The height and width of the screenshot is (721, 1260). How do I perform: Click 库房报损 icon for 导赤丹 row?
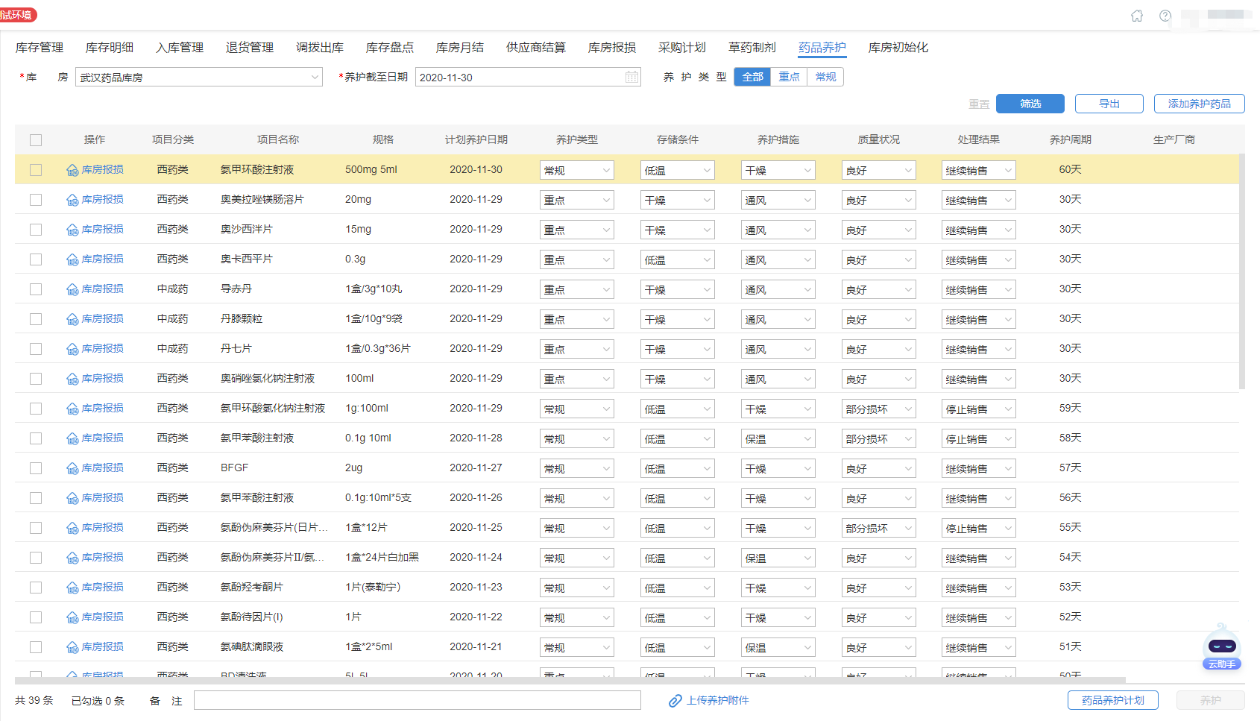tap(72, 289)
